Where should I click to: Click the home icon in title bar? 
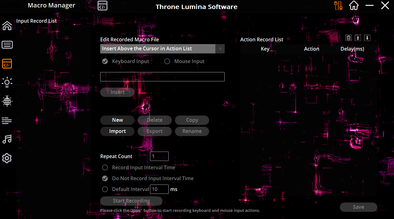pyautogui.click(x=354, y=6)
